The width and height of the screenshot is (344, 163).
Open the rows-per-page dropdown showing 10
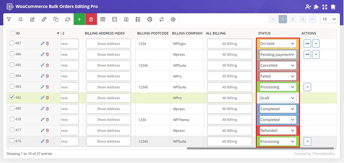pos(329,19)
